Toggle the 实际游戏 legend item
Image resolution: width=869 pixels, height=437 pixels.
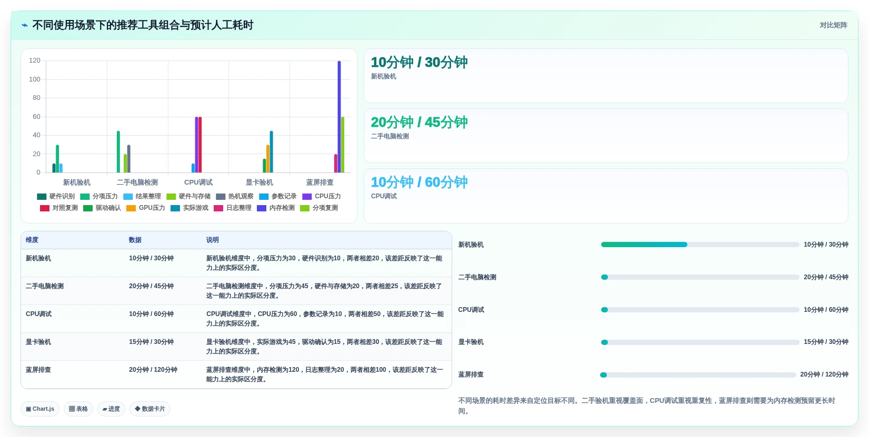coord(189,208)
